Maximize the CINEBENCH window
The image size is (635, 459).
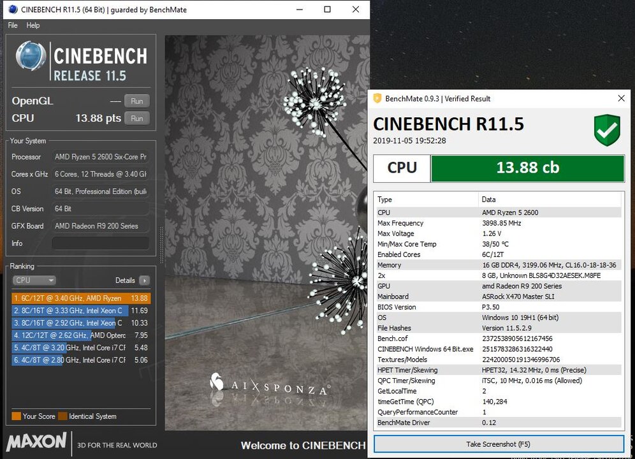pyautogui.click(x=327, y=10)
